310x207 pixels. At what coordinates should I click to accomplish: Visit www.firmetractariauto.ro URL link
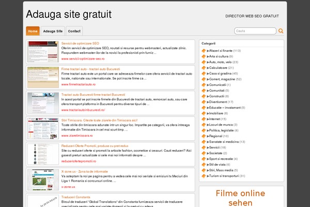point(79,84)
